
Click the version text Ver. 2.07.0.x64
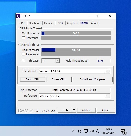point(45,111)
